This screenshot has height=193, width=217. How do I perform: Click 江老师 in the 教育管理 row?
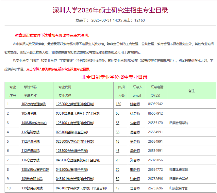(135, 179)
